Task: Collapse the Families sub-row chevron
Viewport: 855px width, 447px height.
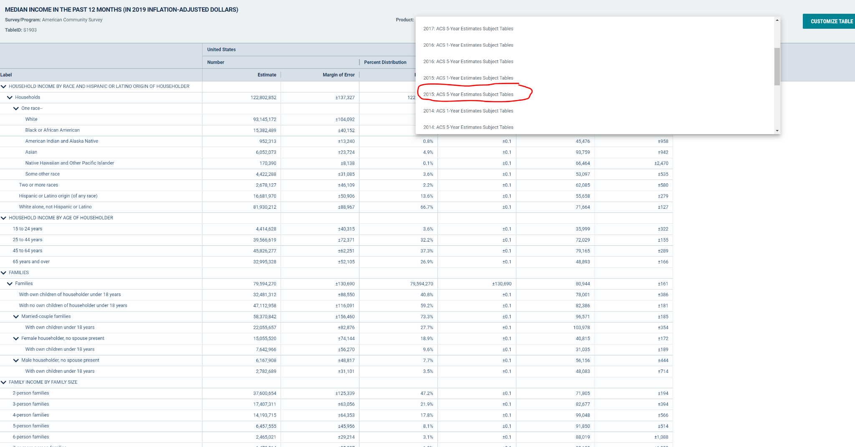Action: click(x=10, y=284)
